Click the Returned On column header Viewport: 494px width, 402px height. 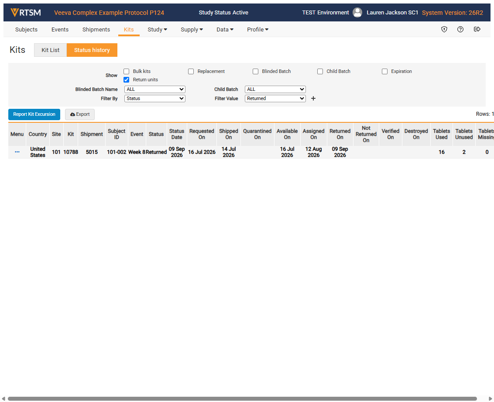click(x=340, y=134)
